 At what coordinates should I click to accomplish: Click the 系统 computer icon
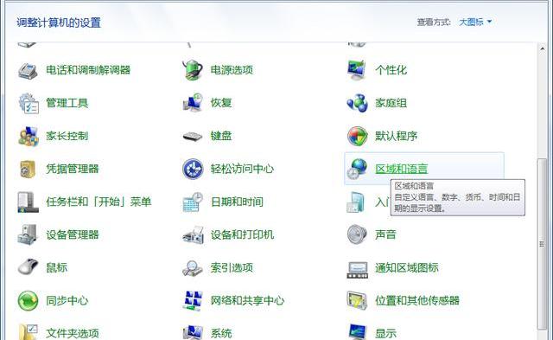click(193, 332)
